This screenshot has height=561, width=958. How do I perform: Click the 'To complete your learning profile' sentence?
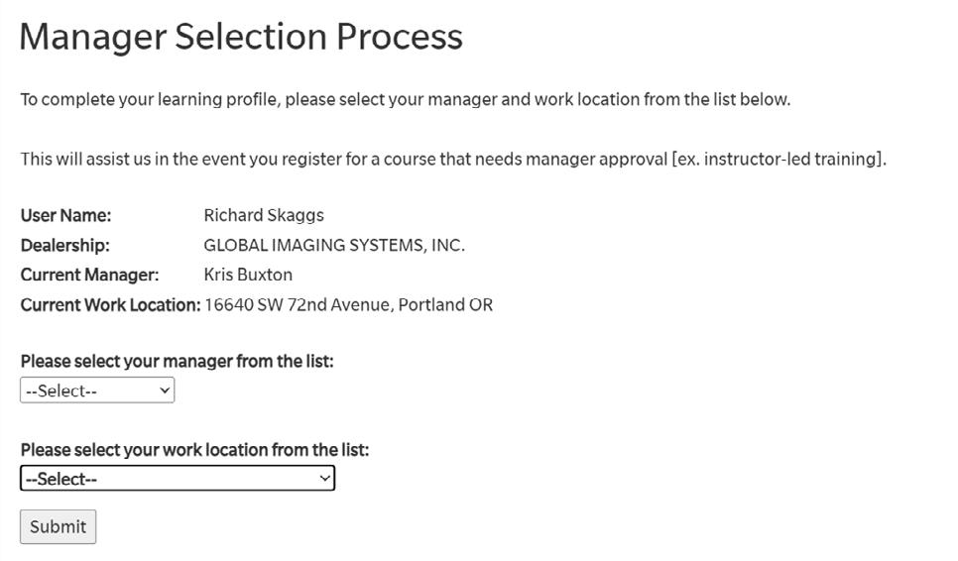click(405, 99)
